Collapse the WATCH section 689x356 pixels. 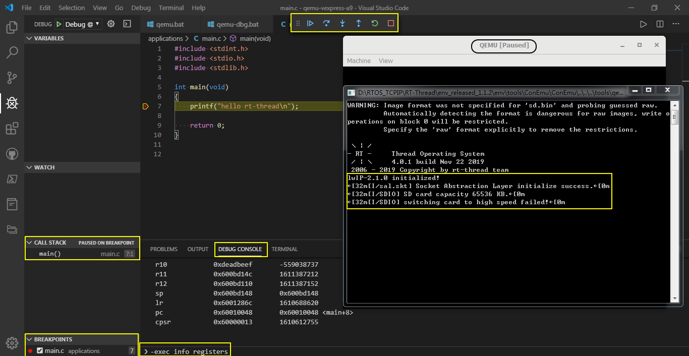pyautogui.click(x=29, y=167)
